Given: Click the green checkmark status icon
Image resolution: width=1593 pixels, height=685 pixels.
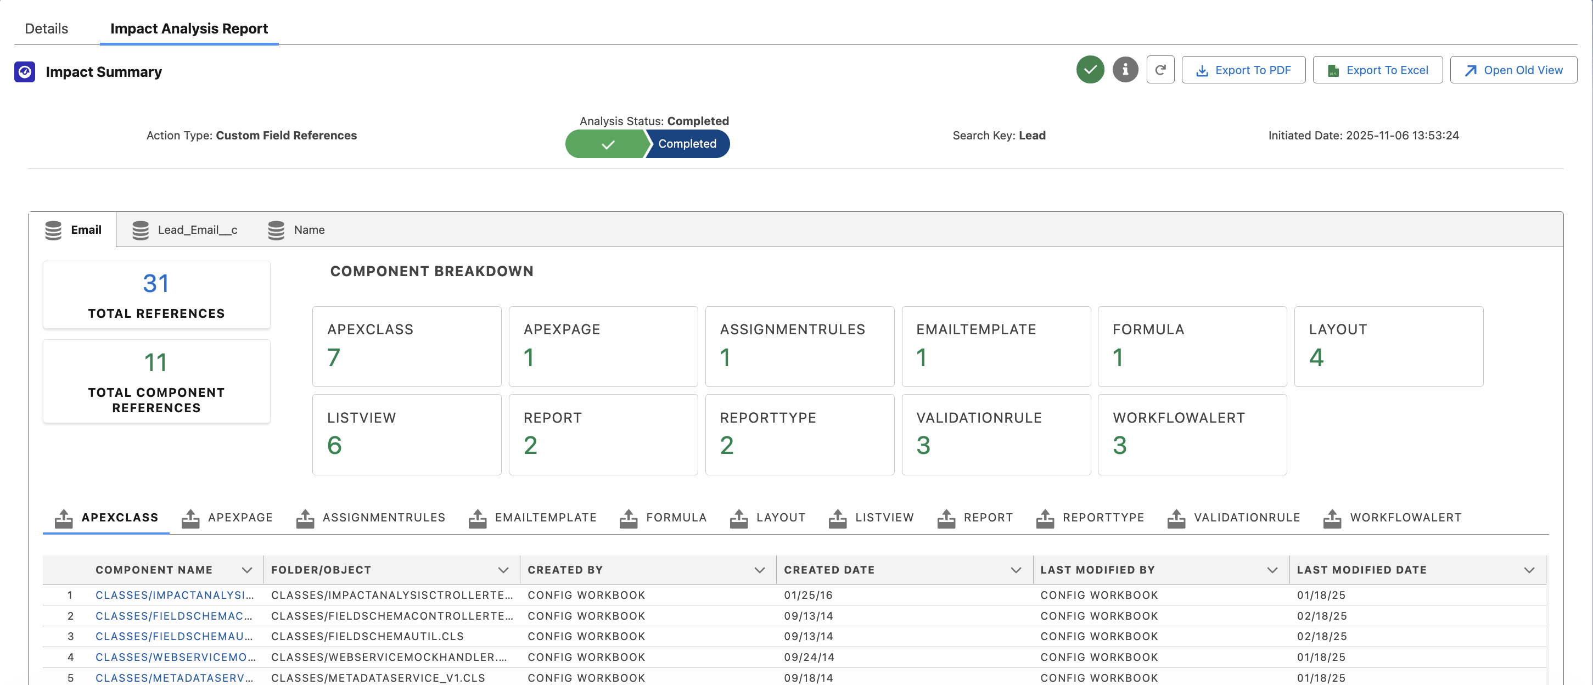Looking at the screenshot, I should click(x=1090, y=70).
